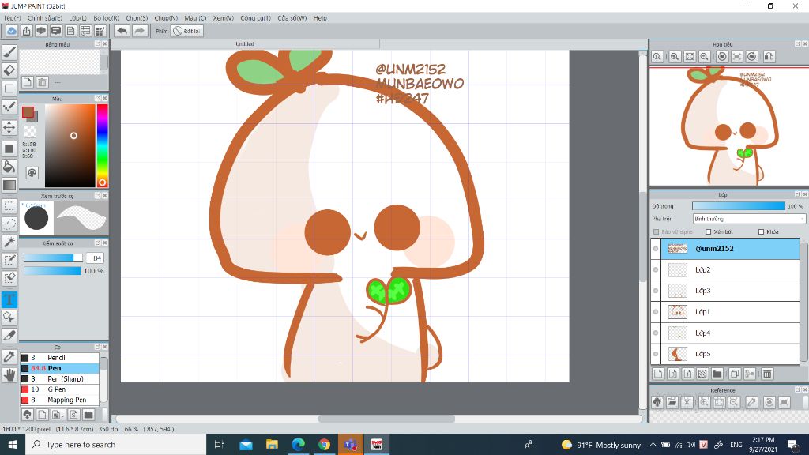Toggle the Khóa lock checkbox
This screenshot has height=455, width=809.
(761, 231)
